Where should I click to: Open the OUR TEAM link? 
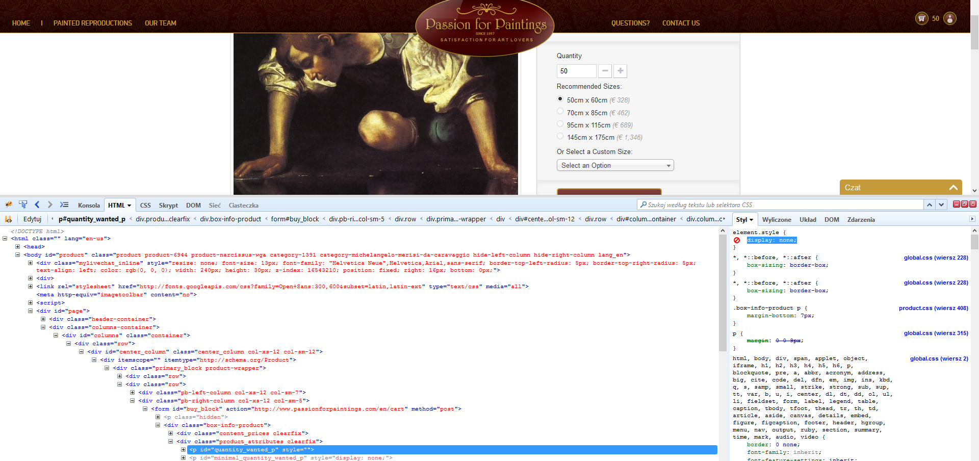[x=161, y=23]
